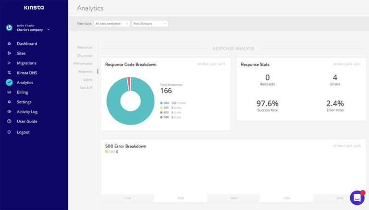Click the Analytics chart icon

tap(9, 82)
